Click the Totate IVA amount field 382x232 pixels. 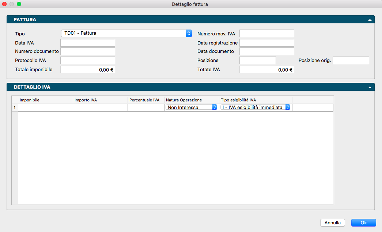[x=266, y=70]
